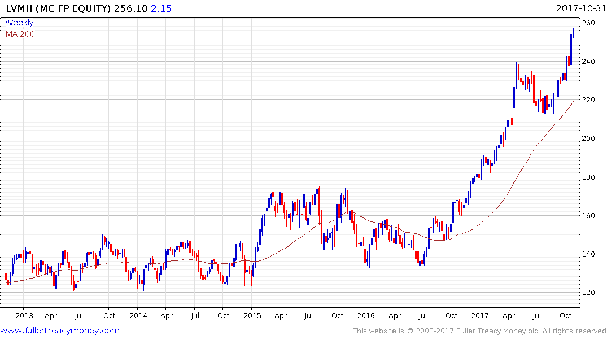The width and height of the screenshot is (607, 339).
Task: Click the date 2017-10-31
Action: [580, 8]
